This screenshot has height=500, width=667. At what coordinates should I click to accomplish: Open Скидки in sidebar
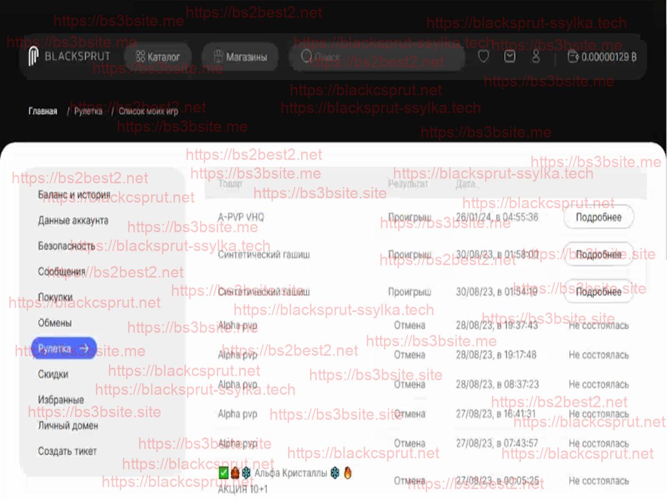(x=53, y=374)
